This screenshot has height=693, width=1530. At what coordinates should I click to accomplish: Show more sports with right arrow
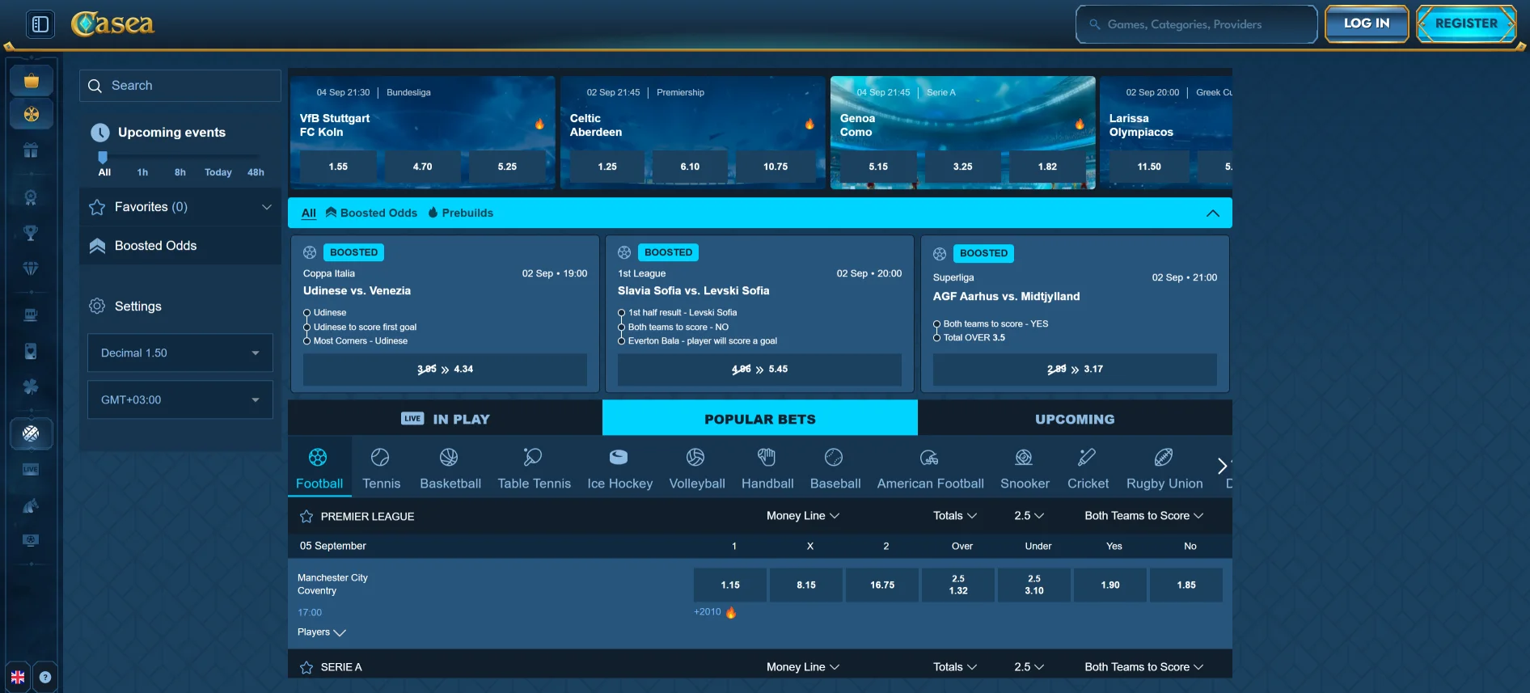point(1222,466)
